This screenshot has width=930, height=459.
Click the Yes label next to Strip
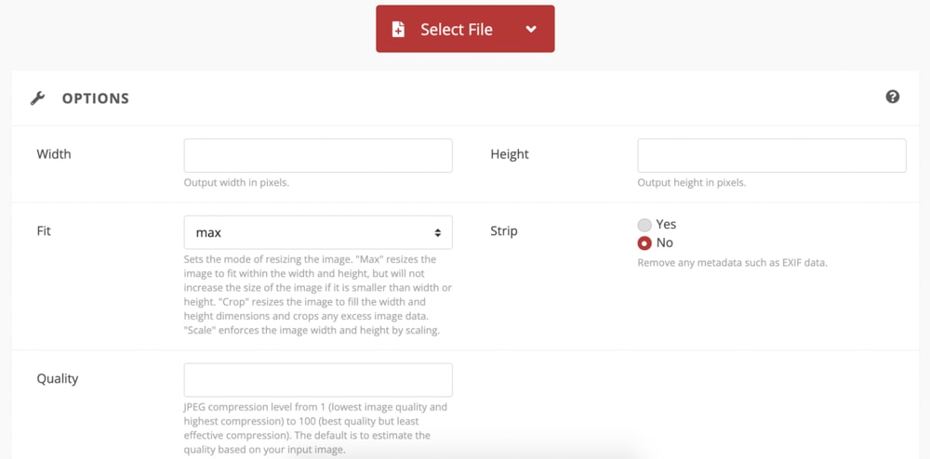pyautogui.click(x=666, y=225)
